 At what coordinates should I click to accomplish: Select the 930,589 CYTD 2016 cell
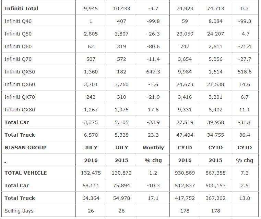pyautogui.click(x=185, y=173)
